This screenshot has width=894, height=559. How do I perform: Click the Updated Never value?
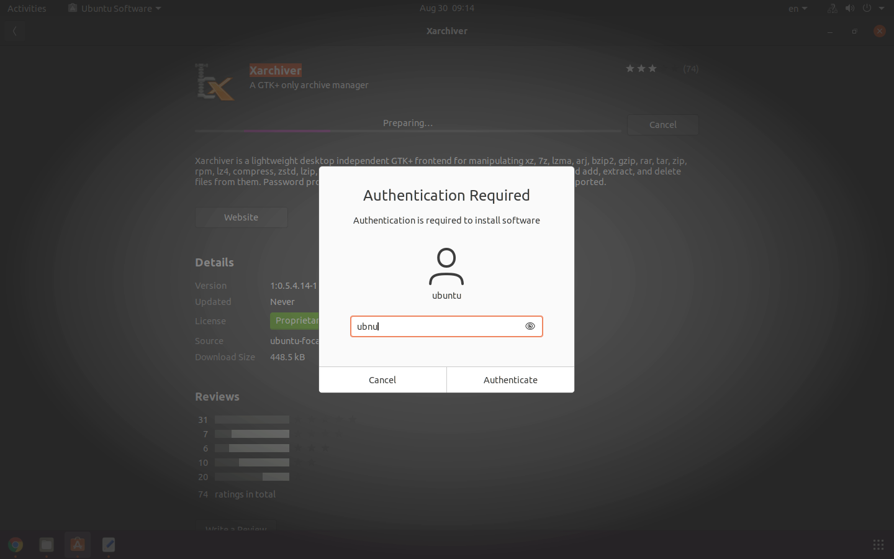coord(282,302)
